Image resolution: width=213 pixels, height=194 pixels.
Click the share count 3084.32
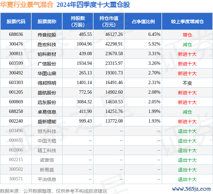pyautogui.click(x=84, y=102)
